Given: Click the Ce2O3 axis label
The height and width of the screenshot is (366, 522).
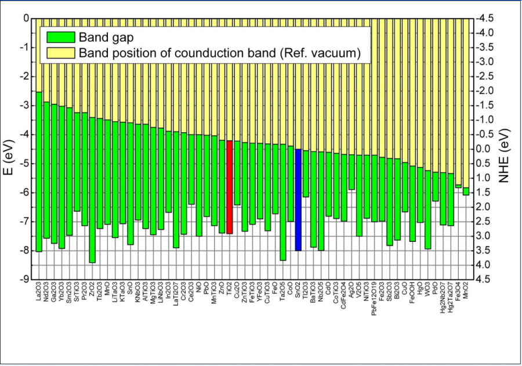Looking at the screenshot, I should (192, 292).
